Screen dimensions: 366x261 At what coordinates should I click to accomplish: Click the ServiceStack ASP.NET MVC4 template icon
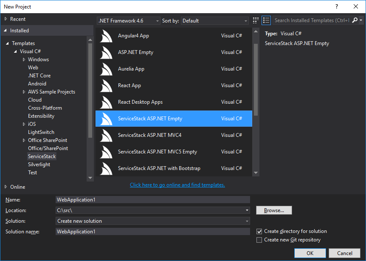tap(106, 136)
